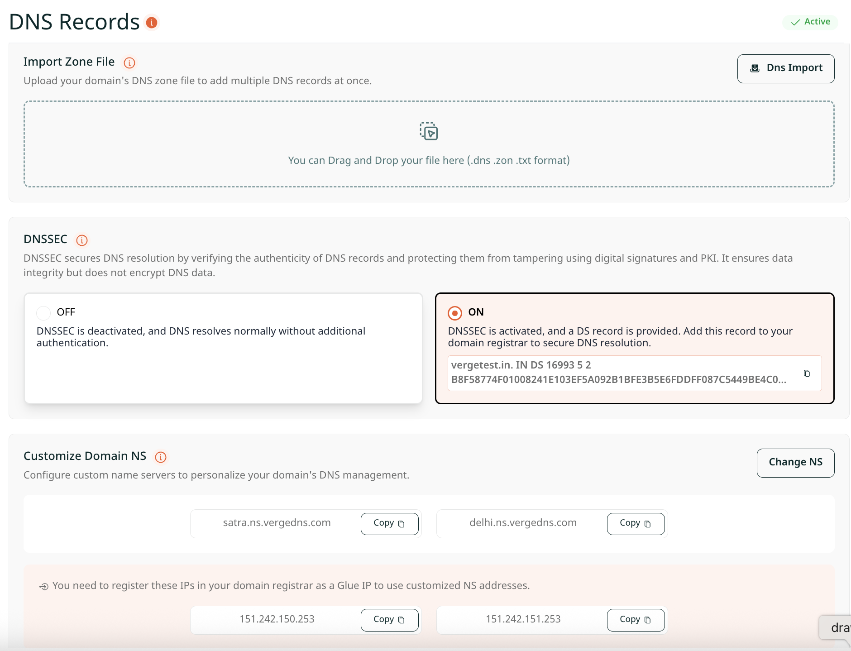Click the arrow icon beside Glue IP notice
Image resolution: width=851 pixels, height=651 pixels.
[x=44, y=587]
